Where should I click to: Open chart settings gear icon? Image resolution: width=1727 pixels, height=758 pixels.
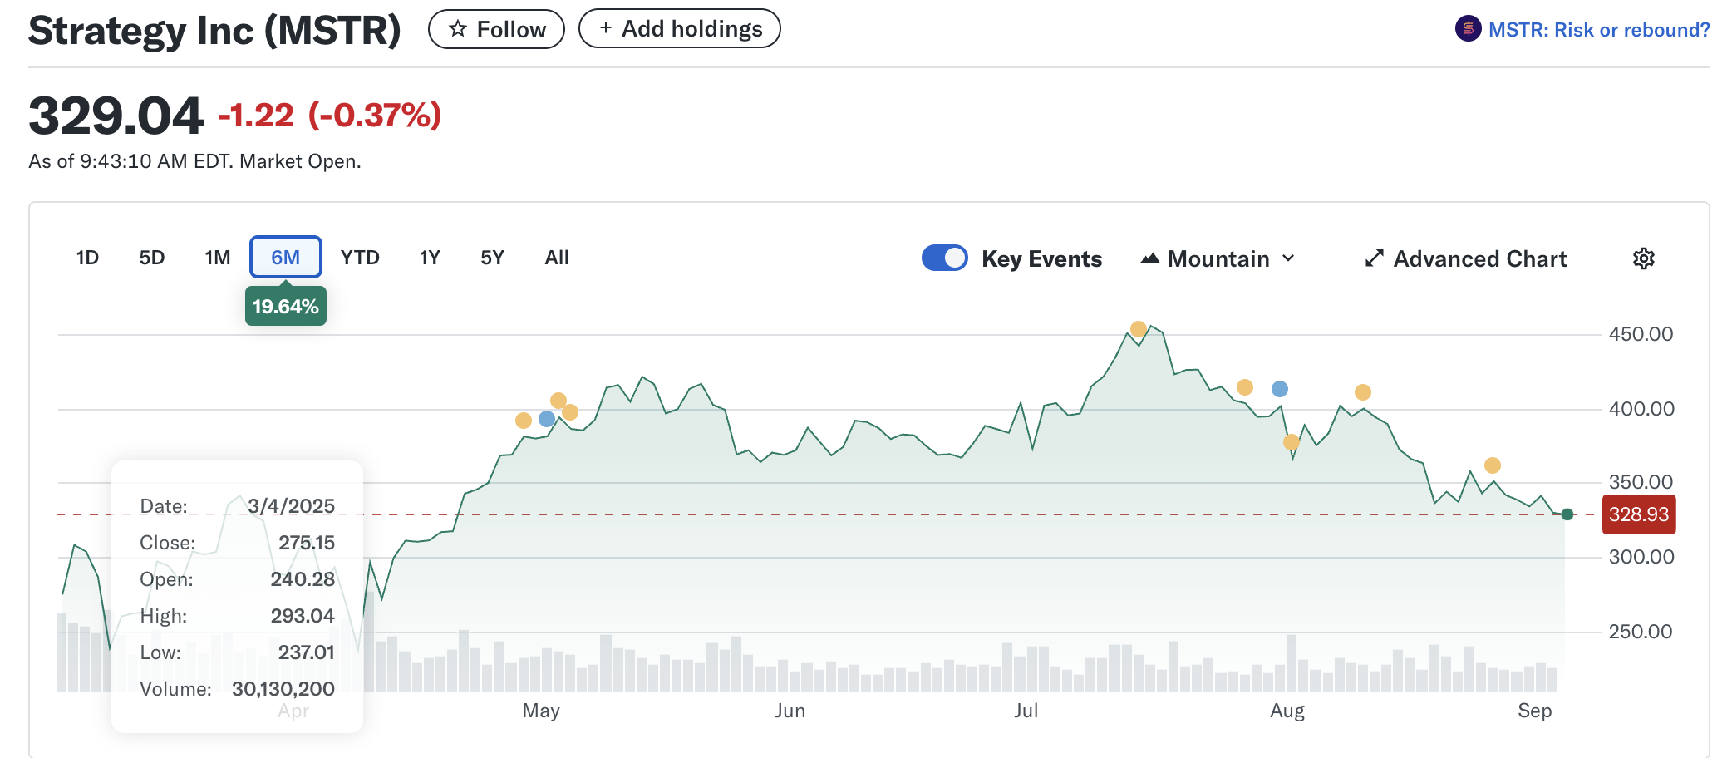(1643, 258)
